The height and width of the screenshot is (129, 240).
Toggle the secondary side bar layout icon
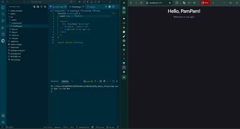coord(95,2)
